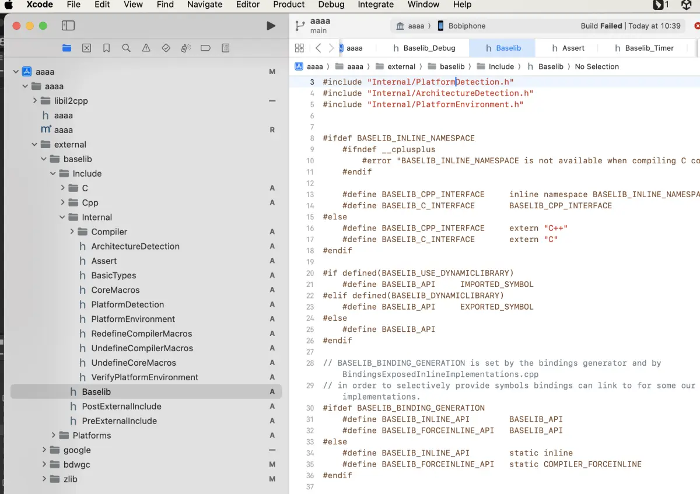Show the Breakpoint navigator

tap(205, 48)
